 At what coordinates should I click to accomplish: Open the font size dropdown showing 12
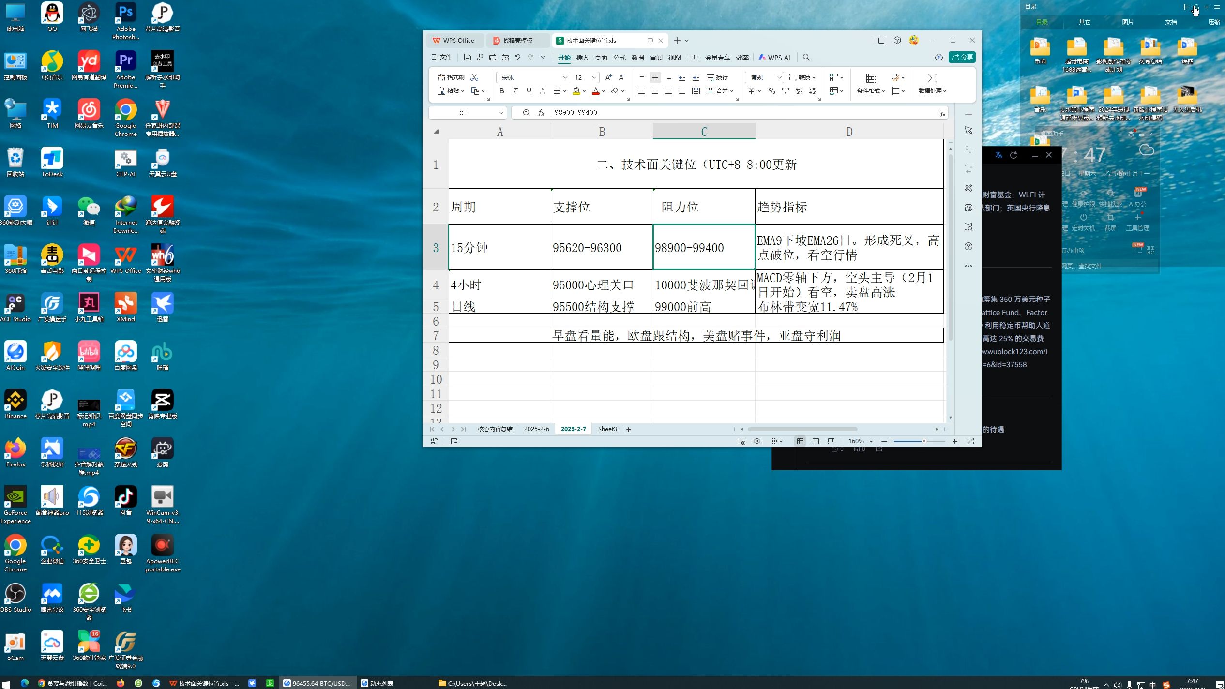[x=594, y=77]
